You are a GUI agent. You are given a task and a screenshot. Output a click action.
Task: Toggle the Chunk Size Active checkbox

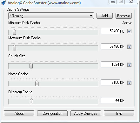(129, 65)
